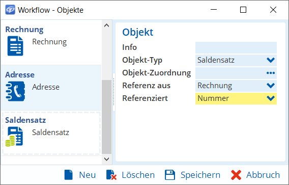The width and height of the screenshot is (289, 185).
Task: Click the Speichern floppy disk icon
Action: tap(170, 175)
